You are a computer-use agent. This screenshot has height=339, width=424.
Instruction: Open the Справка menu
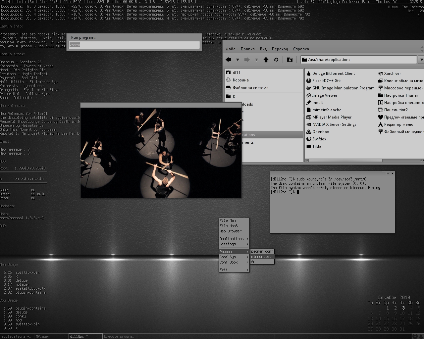pyautogui.click(x=301, y=49)
